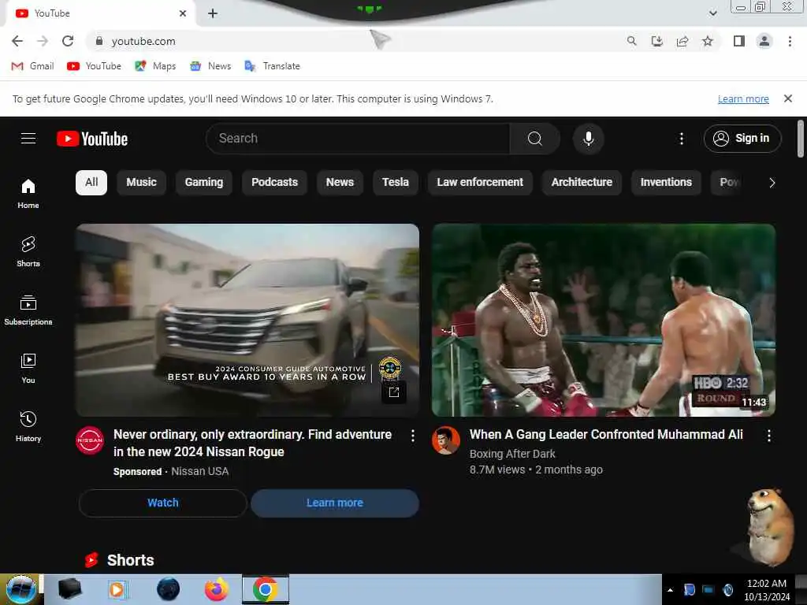This screenshot has width=807, height=605.
Task: Select the Gaming filter chip
Action: tap(204, 183)
